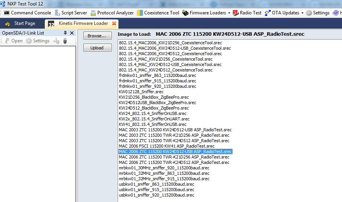The image size is (342, 202).
Task: Select 802.15.4_MAC2006_KW24D512-USB_CoexistenceTool.srec
Action: click(175, 48)
